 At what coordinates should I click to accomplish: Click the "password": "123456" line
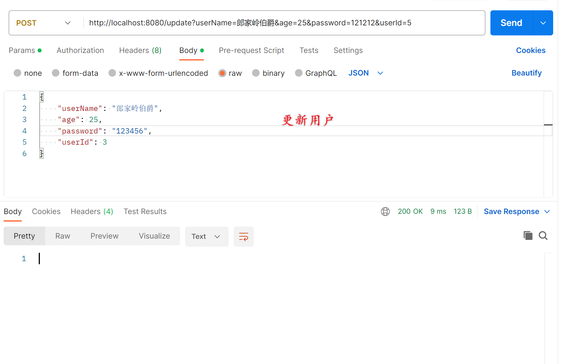click(x=105, y=131)
